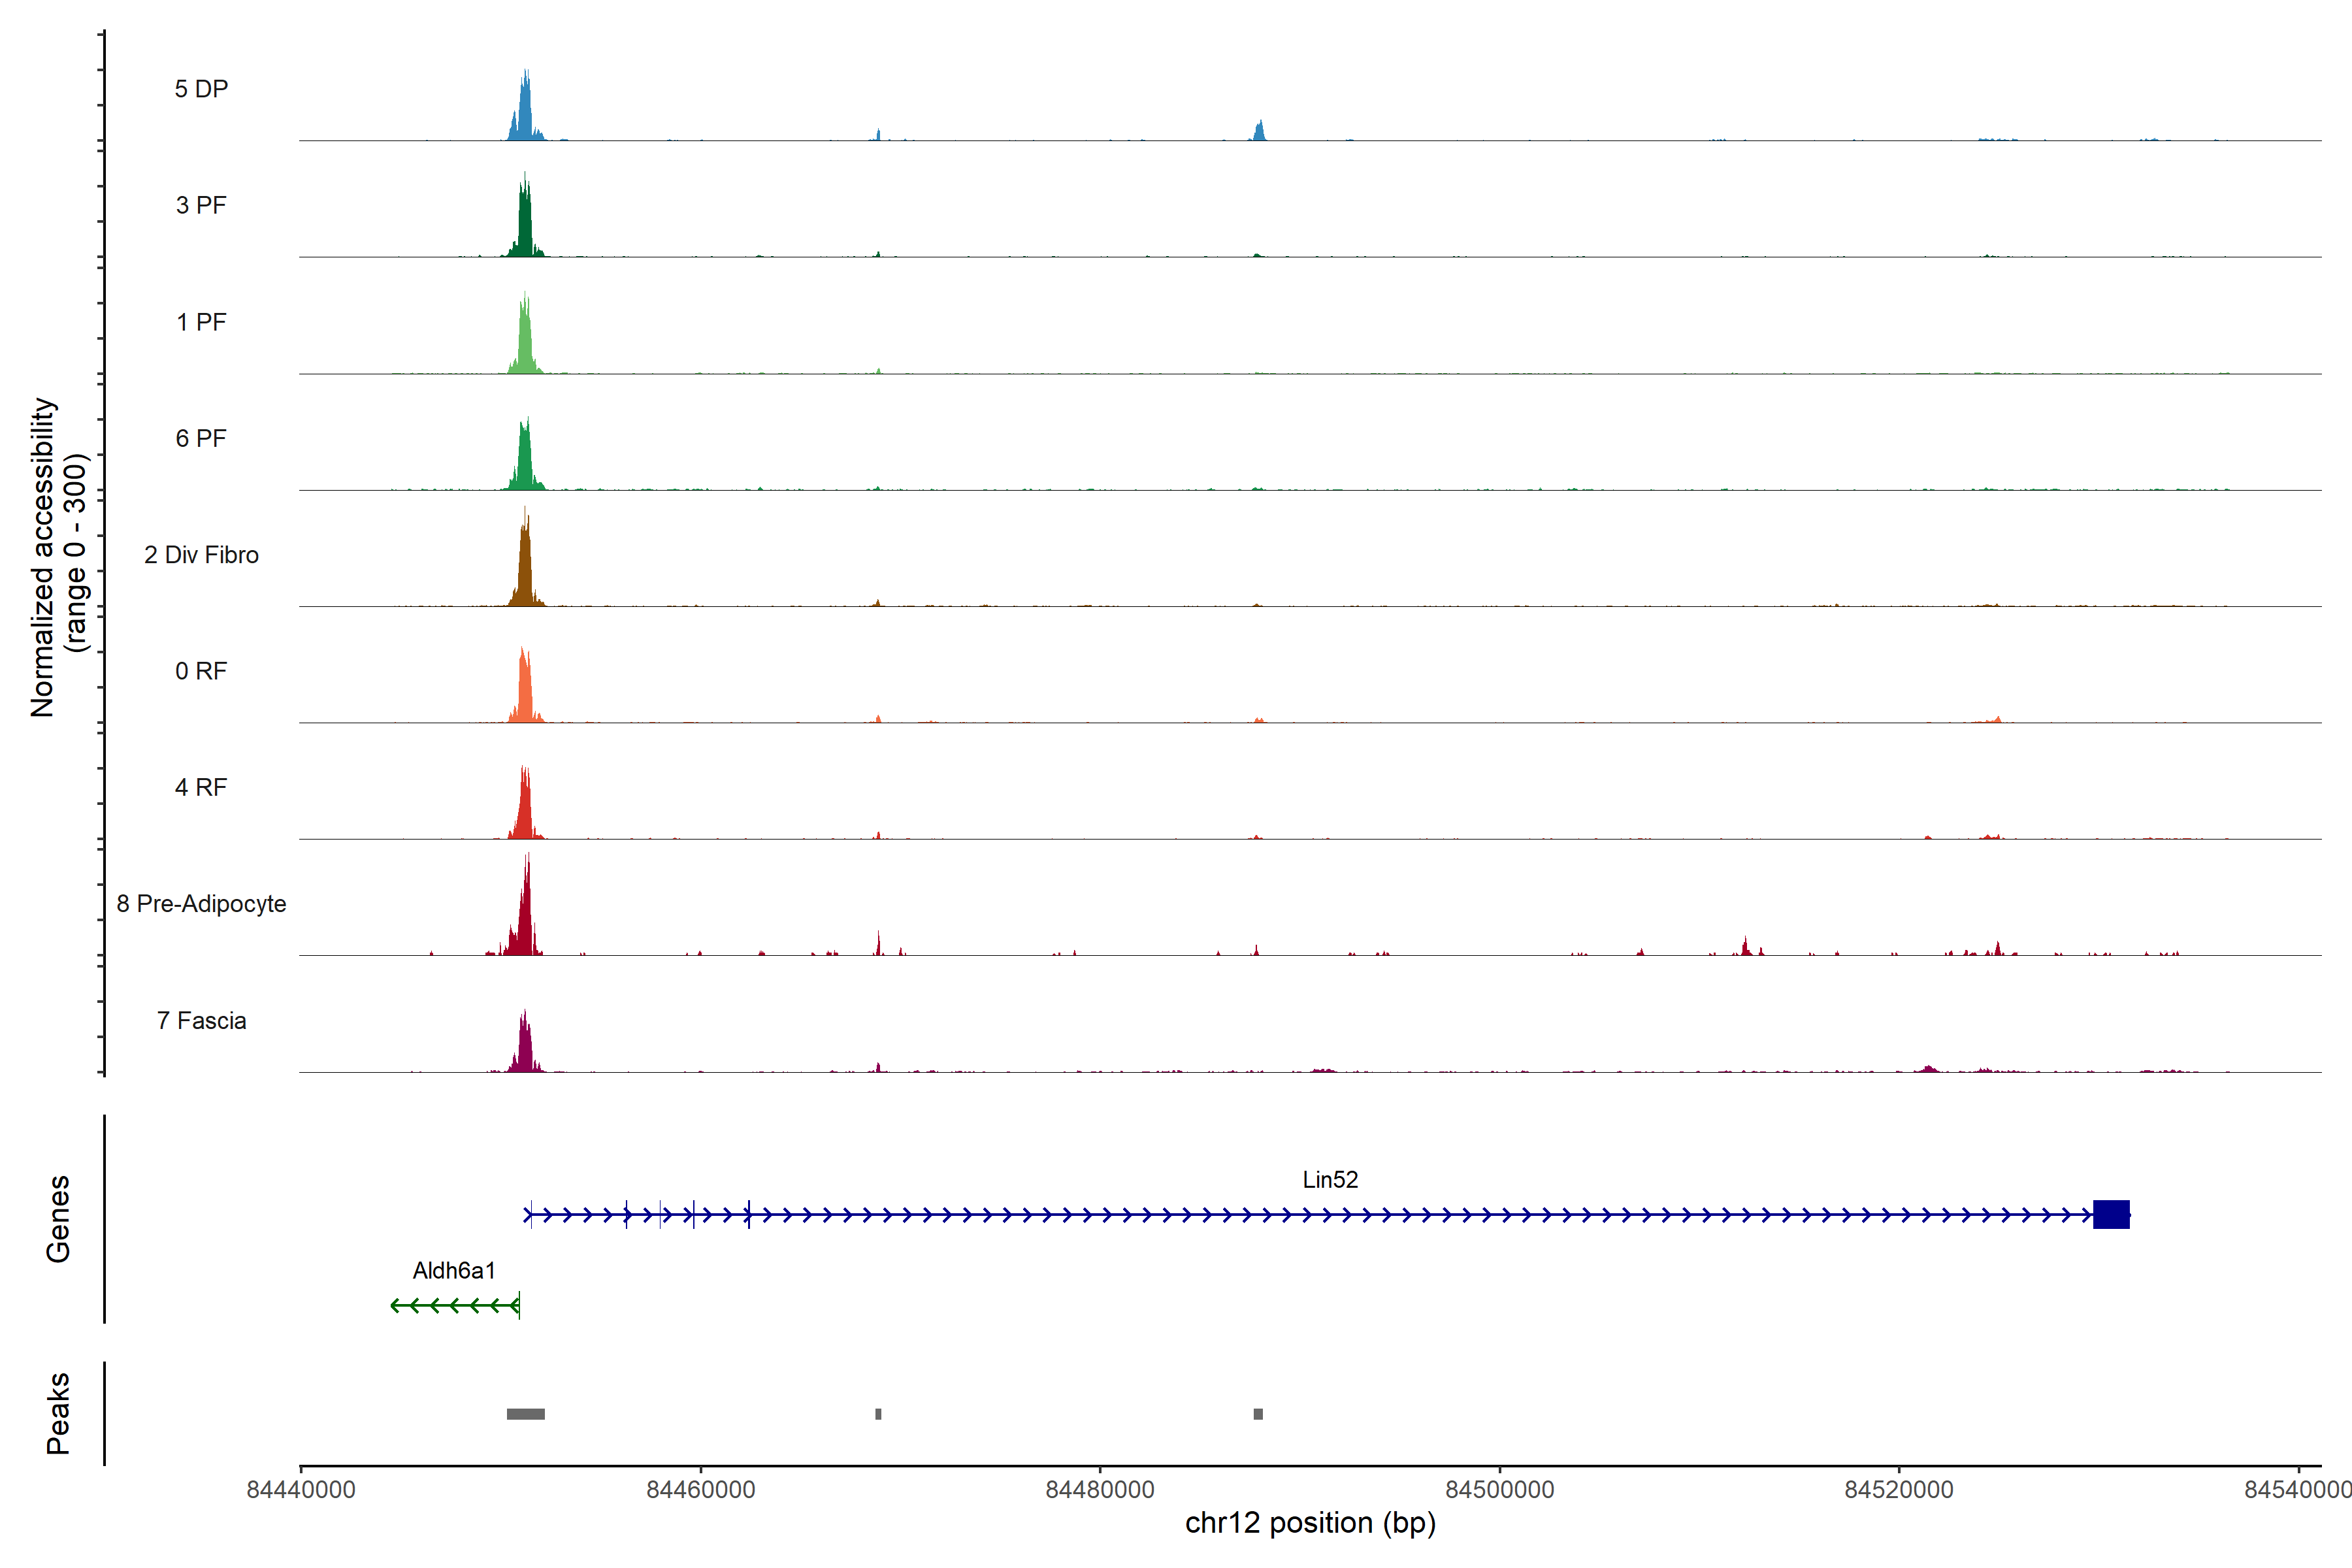Click the Lin52 final exon block
This screenshot has width=2352, height=1568.
[x=2111, y=1214]
